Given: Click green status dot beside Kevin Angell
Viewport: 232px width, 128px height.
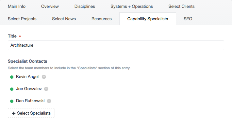Looking at the screenshot, I should tap(12, 77).
